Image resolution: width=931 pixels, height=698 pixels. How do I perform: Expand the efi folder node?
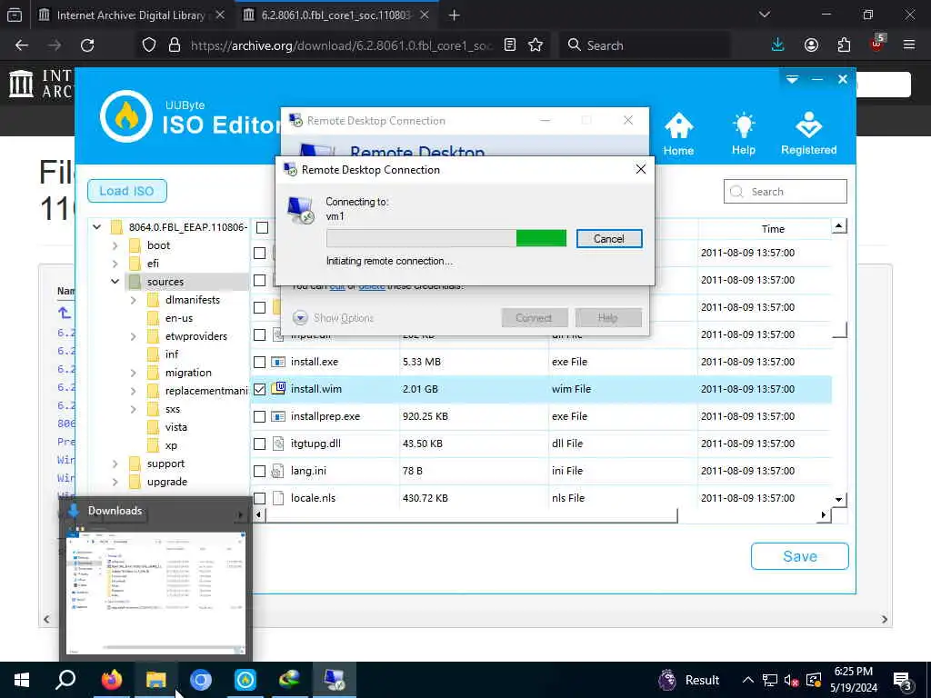pos(115,264)
